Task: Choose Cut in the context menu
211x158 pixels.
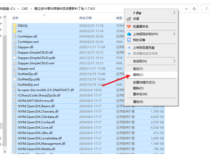Action: (138, 69)
